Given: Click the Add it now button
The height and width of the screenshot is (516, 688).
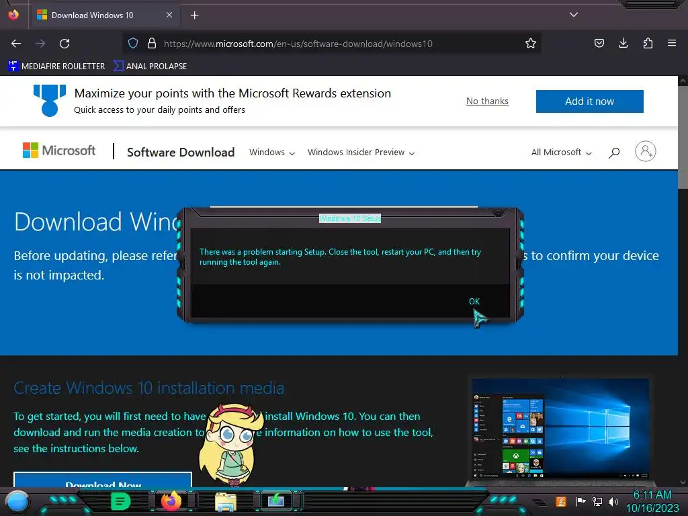Looking at the screenshot, I should [590, 101].
